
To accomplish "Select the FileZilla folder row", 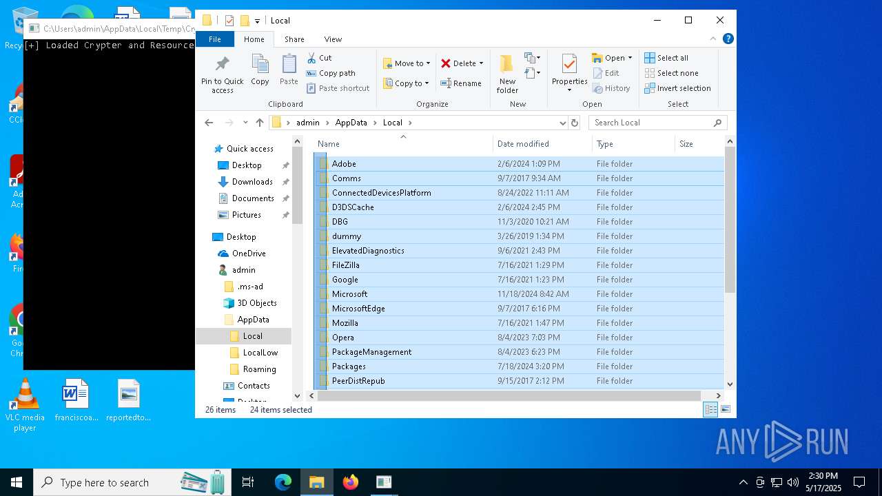I will click(520, 265).
